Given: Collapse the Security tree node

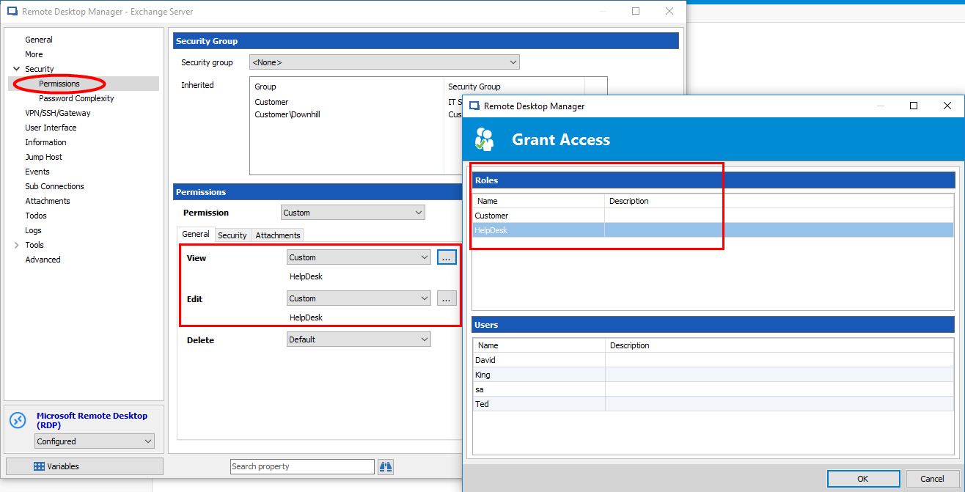Looking at the screenshot, I should (x=16, y=69).
